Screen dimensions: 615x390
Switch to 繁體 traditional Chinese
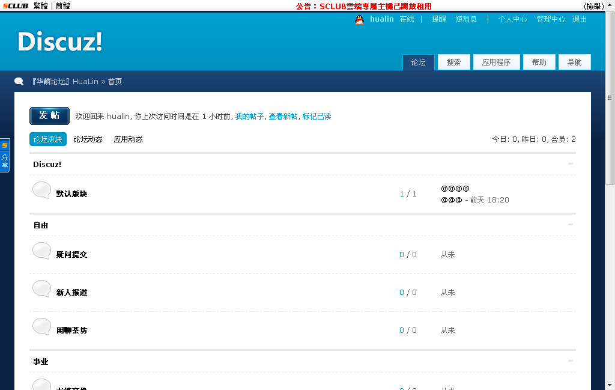40,6
